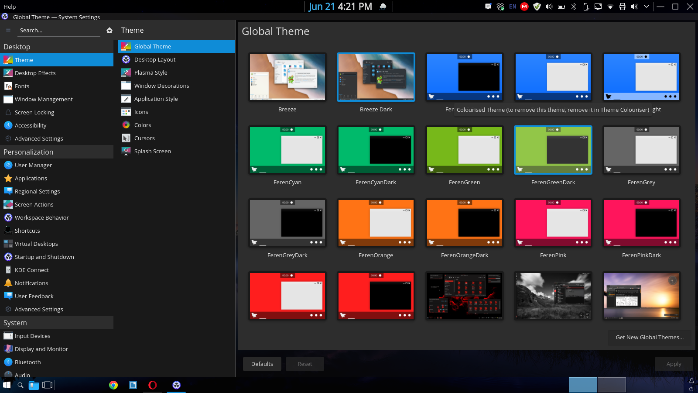Open Accessibility settings
698x393 pixels.
[57, 125]
